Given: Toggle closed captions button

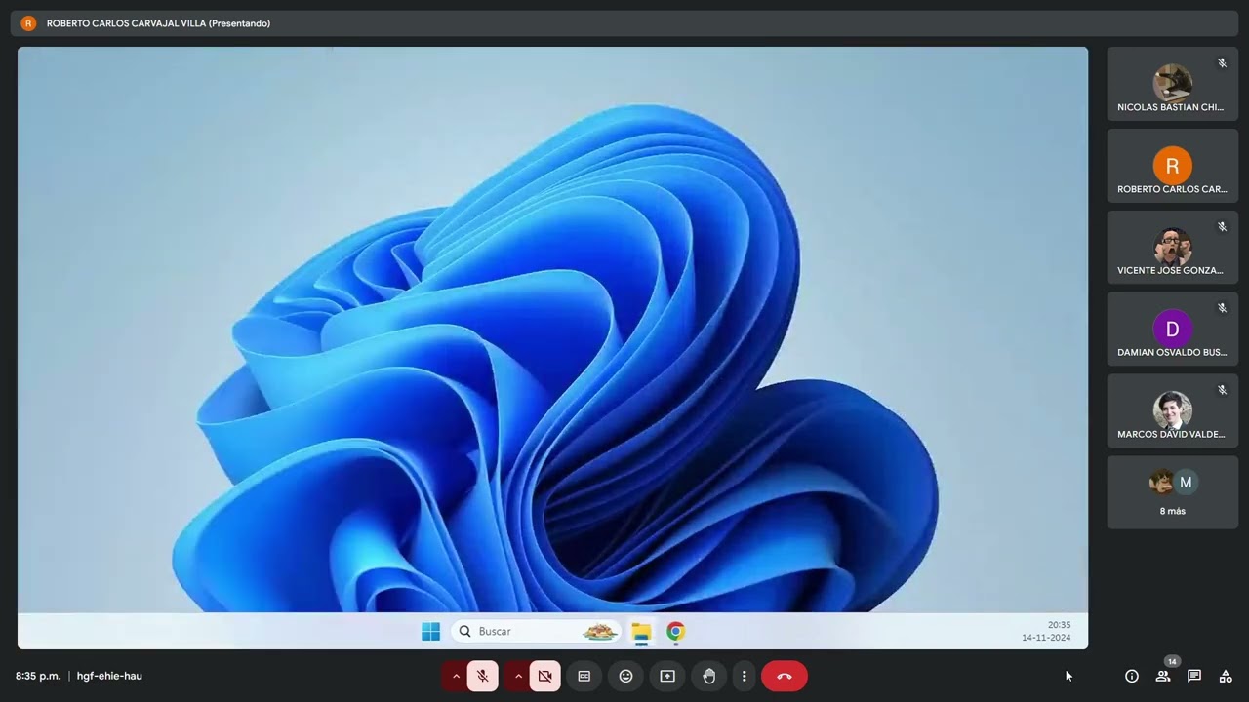Looking at the screenshot, I should tap(584, 676).
